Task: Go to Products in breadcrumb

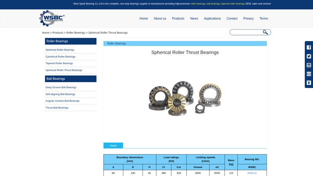Action: pyautogui.click(x=58, y=33)
